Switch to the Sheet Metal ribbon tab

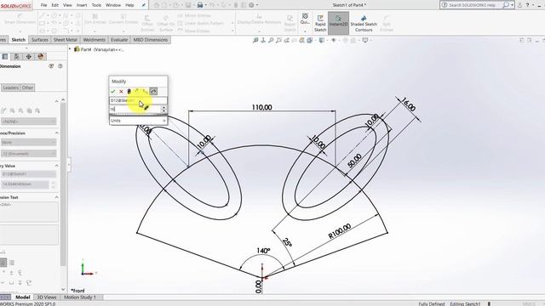[65, 40]
